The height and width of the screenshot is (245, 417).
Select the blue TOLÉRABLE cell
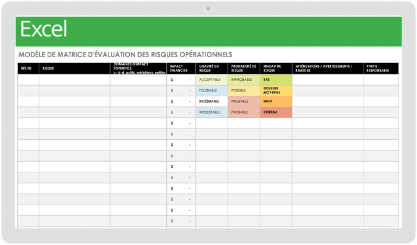click(x=211, y=90)
